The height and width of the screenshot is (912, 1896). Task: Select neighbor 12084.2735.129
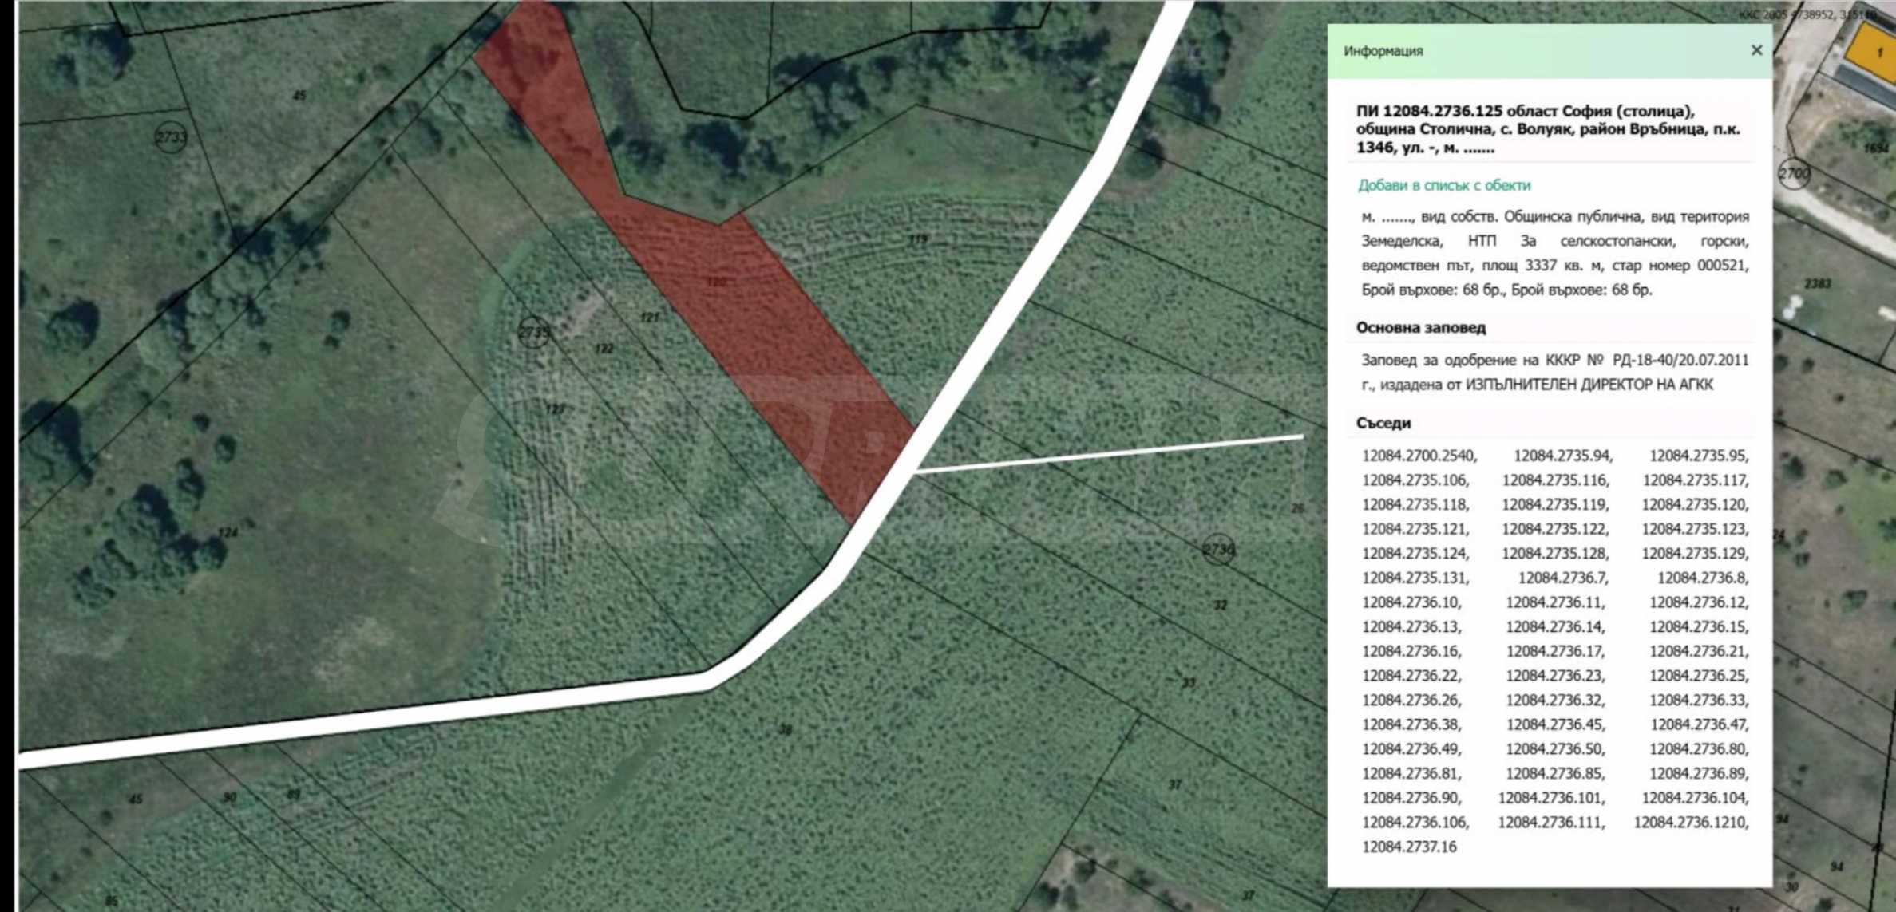point(1696,553)
